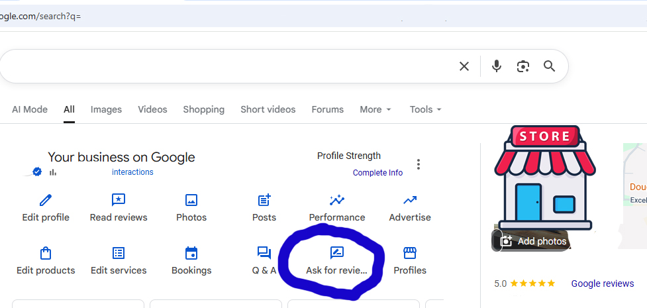
Task: Click the browser address bar URL
Action: coord(40,17)
